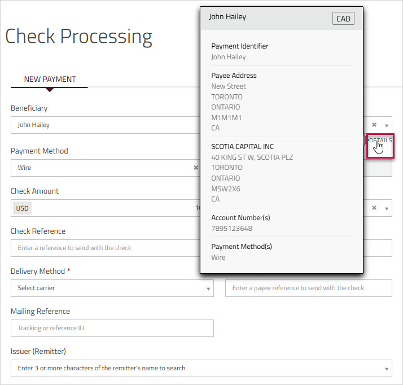The width and height of the screenshot is (403, 385).
Task: Select the USD currency tag in Check Amount
Action: point(23,208)
